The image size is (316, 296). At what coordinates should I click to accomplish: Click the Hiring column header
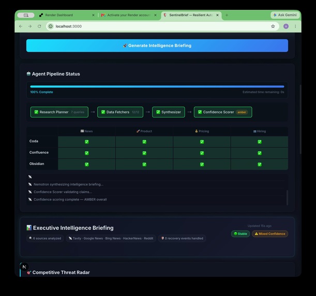point(260,131)
